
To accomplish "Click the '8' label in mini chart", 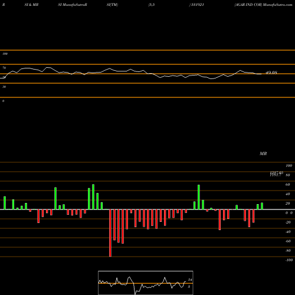I will point(189,287).
